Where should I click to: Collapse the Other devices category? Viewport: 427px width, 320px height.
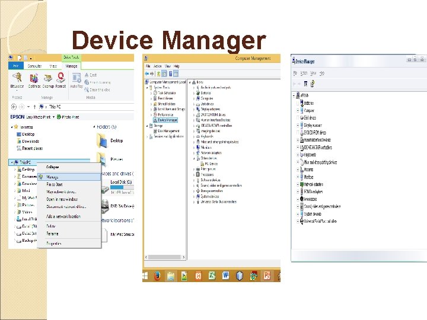click(194, 158)
